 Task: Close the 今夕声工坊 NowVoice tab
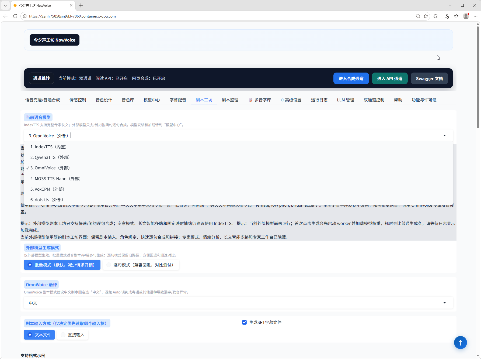(71, 5)
